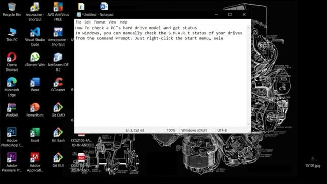Open the Help menu in Notepad

click(x=123, y=22)
